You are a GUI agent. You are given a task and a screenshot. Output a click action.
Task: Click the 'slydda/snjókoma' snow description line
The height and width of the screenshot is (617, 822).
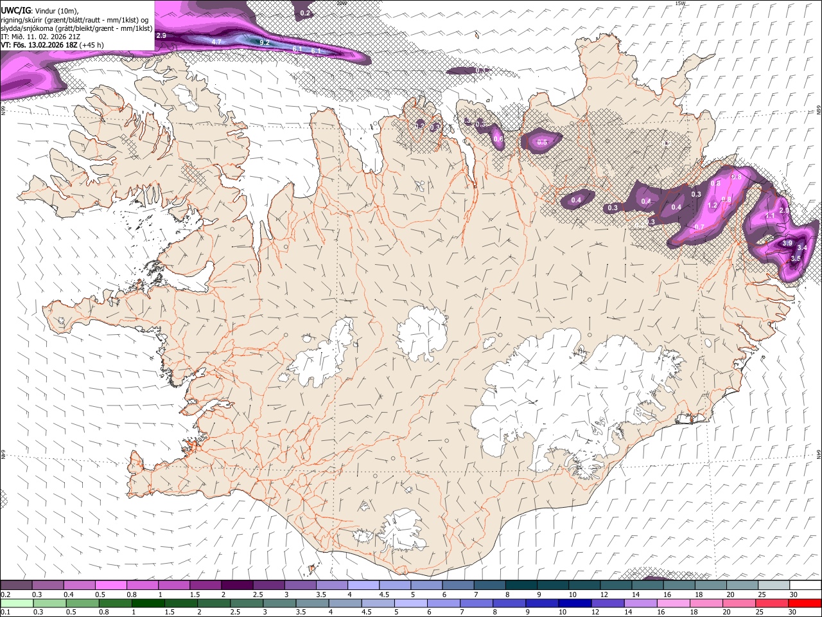click(76, 28)
